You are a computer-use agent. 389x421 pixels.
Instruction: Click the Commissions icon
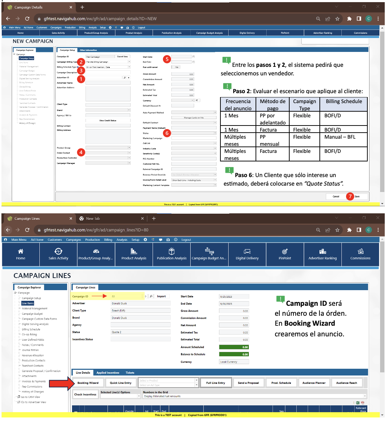point(360,251)
